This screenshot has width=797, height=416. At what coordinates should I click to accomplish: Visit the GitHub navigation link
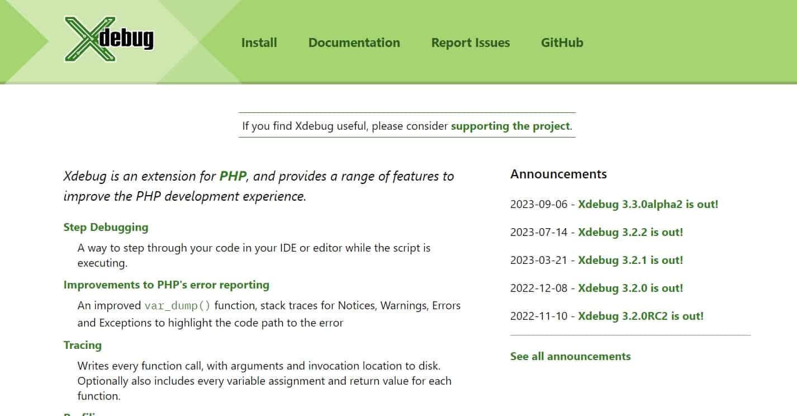562,43
